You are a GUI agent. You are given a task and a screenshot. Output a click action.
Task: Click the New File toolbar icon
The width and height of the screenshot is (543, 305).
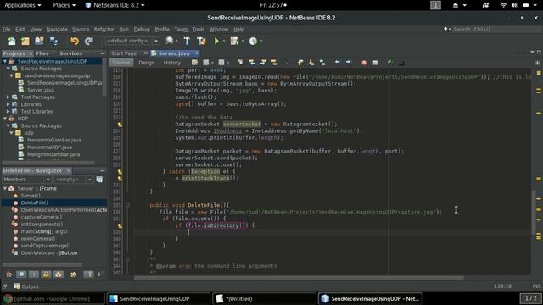point(12,42)
